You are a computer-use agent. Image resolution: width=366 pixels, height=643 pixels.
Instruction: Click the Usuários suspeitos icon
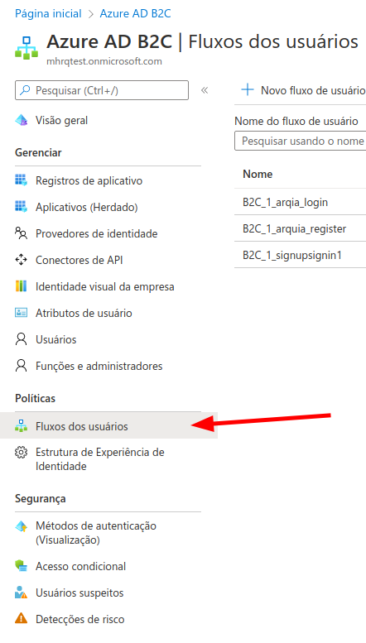tap(21, 593)
